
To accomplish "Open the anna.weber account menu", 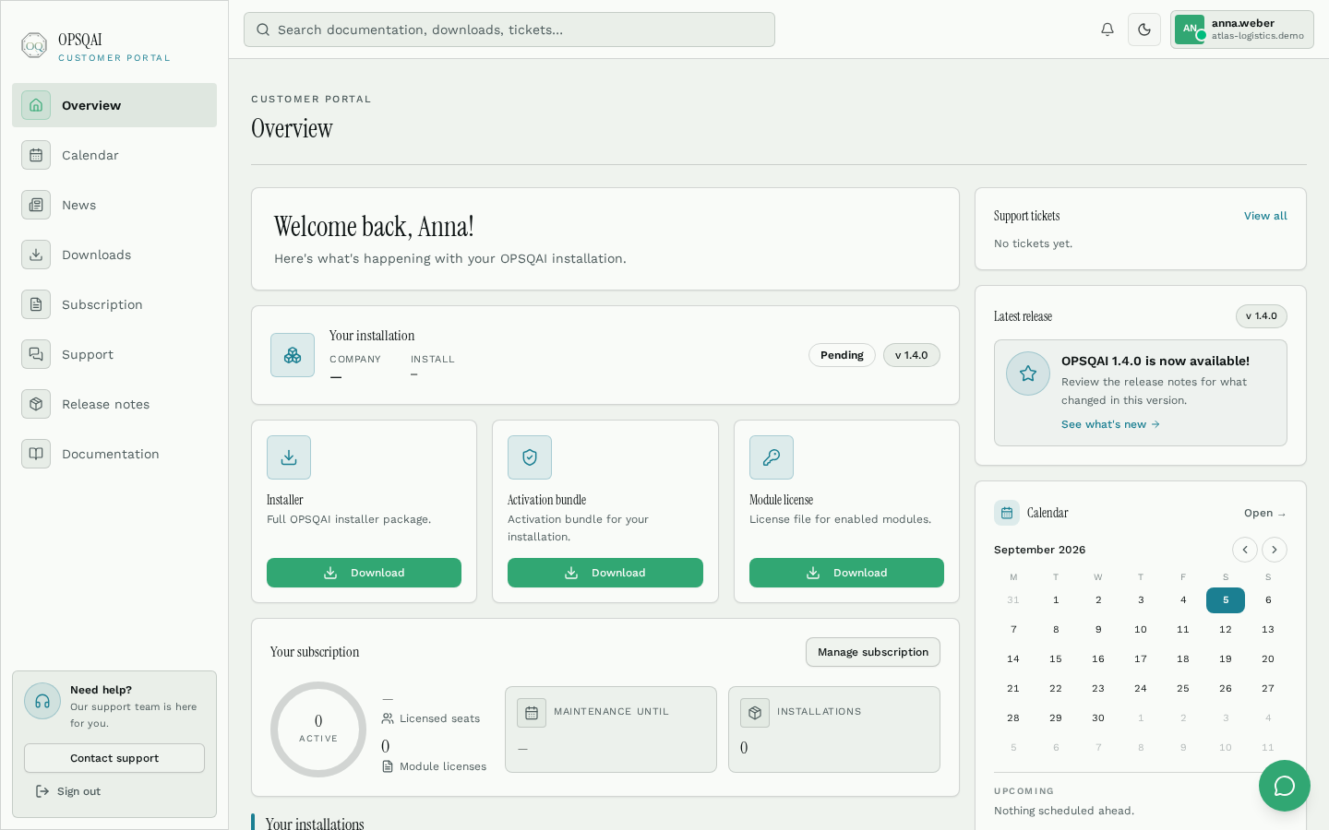I will (1242, 30).
